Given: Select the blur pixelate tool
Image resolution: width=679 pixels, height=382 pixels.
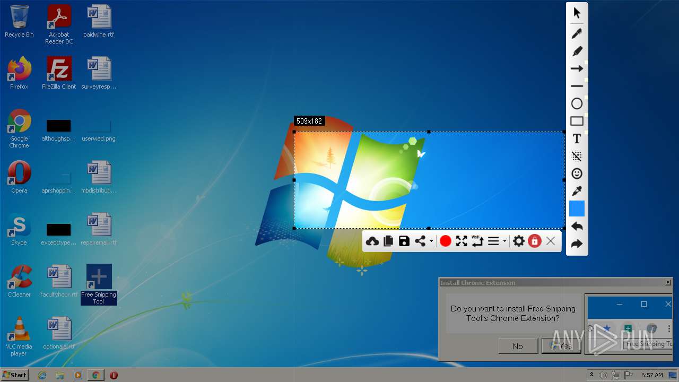Looking at the screenshot, I should coord(577,156).
